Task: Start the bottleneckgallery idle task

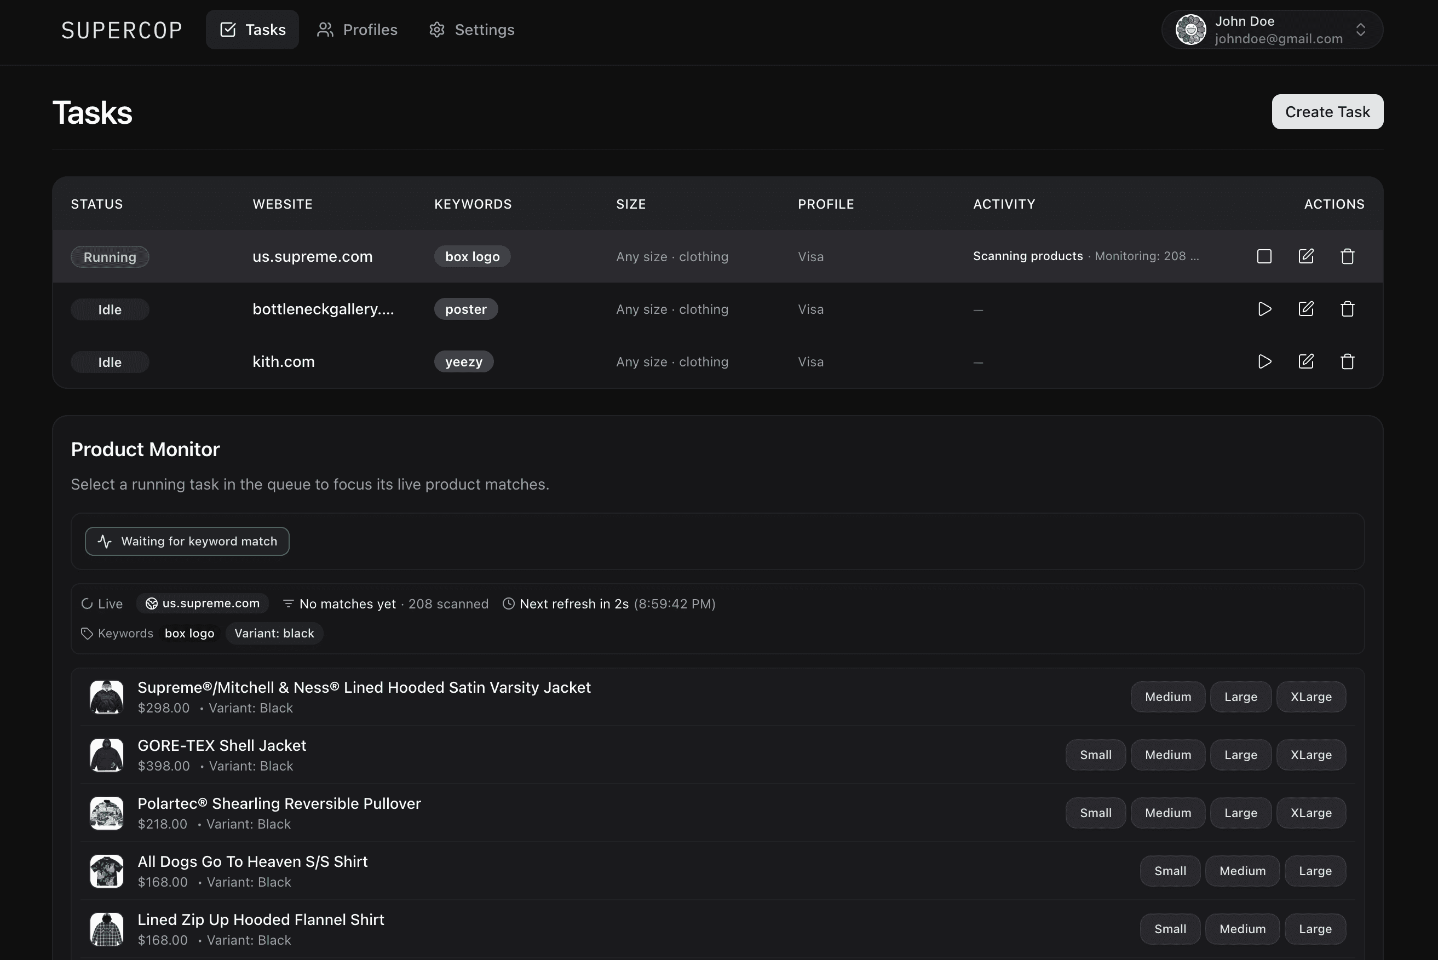Action: pos(1264,308)
